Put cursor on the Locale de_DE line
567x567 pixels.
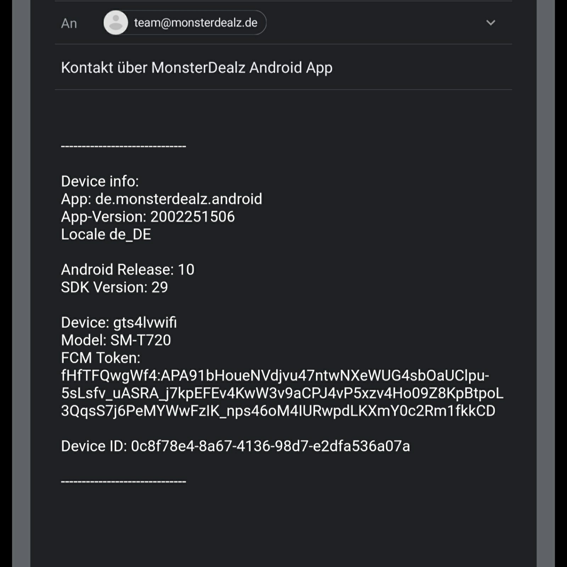coord(106,234)
